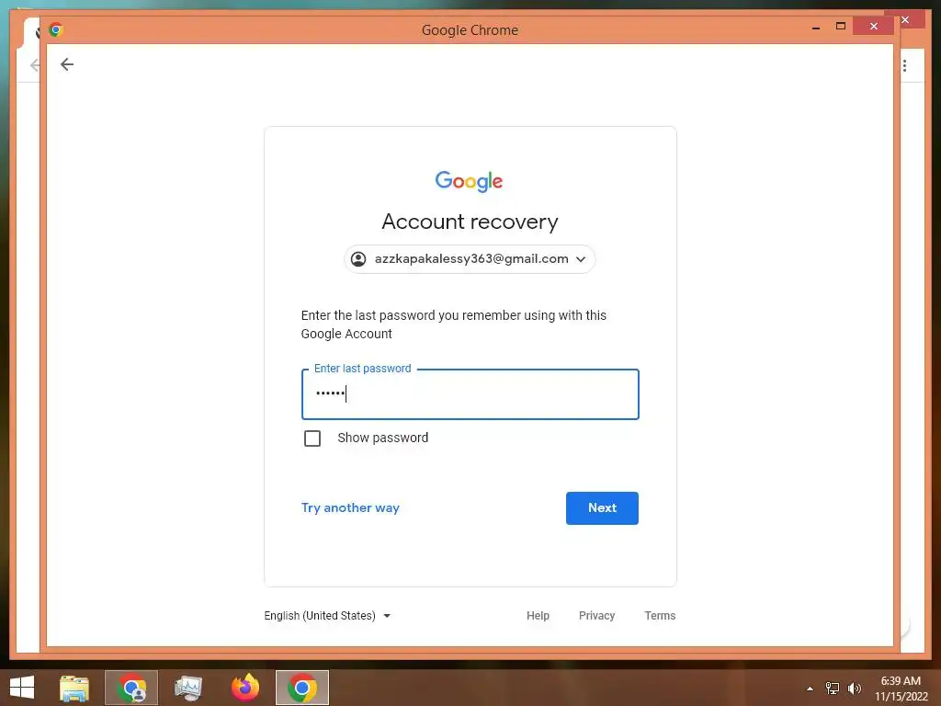
Task: Open the Terms link
Action: pyautogui.click(x=660, y=615)
